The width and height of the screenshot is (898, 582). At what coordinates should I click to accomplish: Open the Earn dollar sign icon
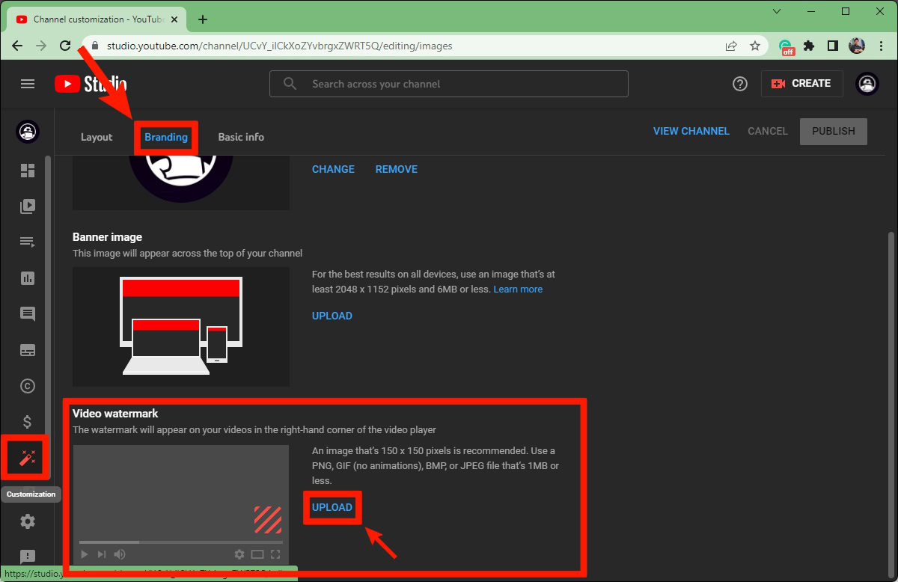(x=28, y=422)
